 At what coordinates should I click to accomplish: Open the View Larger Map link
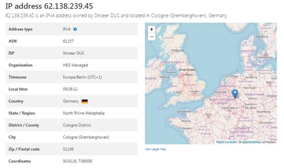[x=155, y=149]
